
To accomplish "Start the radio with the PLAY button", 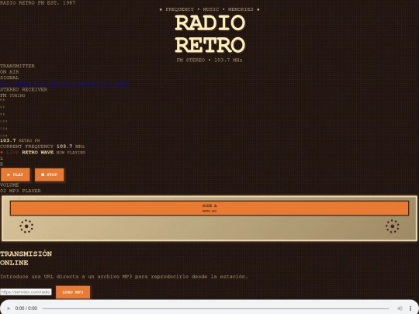I will coord(16,174).
